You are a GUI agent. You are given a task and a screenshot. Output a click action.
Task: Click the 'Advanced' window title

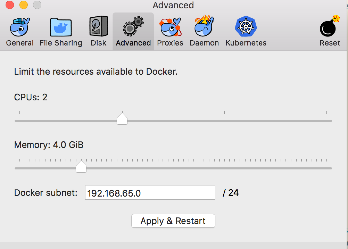coord(173,5)
